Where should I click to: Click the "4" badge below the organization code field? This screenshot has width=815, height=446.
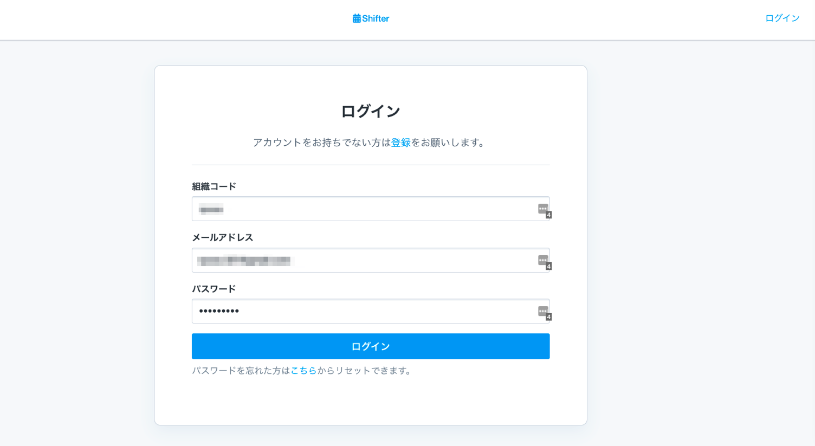[x=548, y=215]
